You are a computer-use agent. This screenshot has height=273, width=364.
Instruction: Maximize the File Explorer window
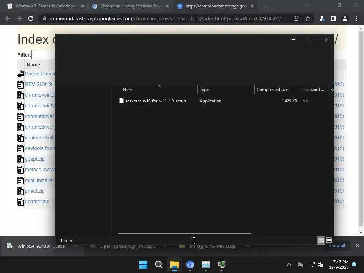pyautogui.click(x=310, y=39)
